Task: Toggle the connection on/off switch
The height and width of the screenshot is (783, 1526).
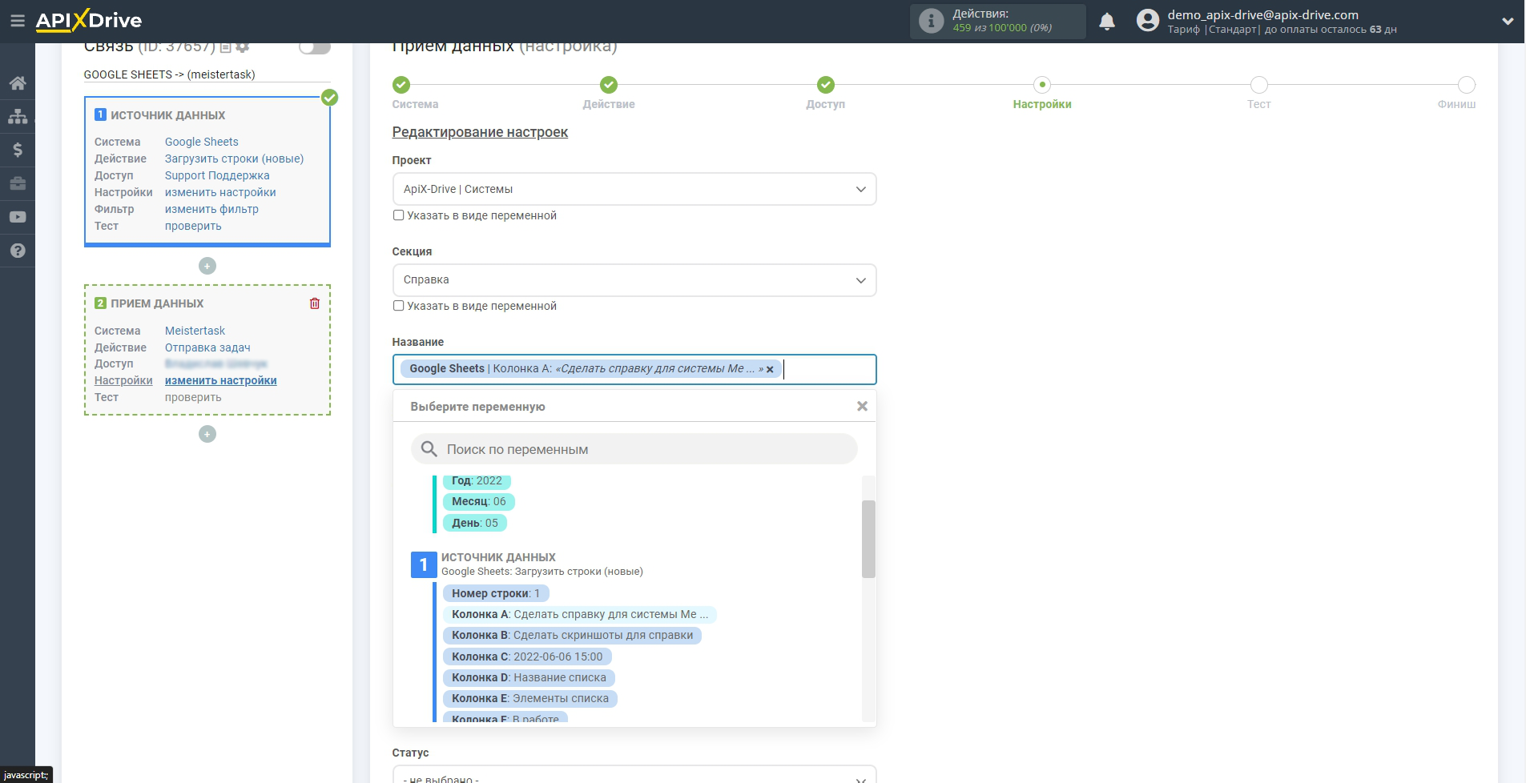Action: point(315,46)
